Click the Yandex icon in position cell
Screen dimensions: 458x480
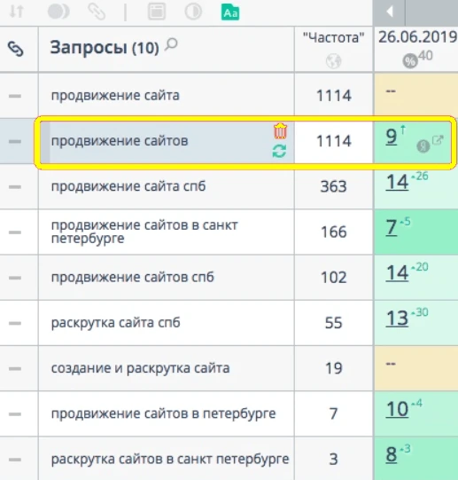[423, 146]
